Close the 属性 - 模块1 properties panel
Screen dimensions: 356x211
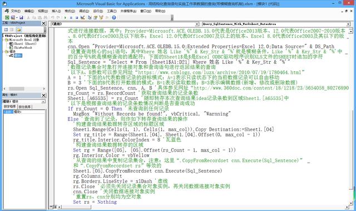pyautogui.click(x=43, y=96)
